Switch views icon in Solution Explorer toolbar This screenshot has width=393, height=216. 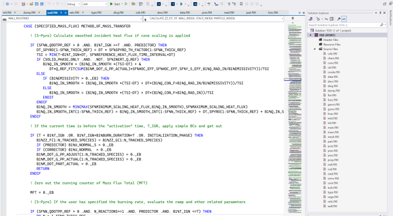click(311, 19)
